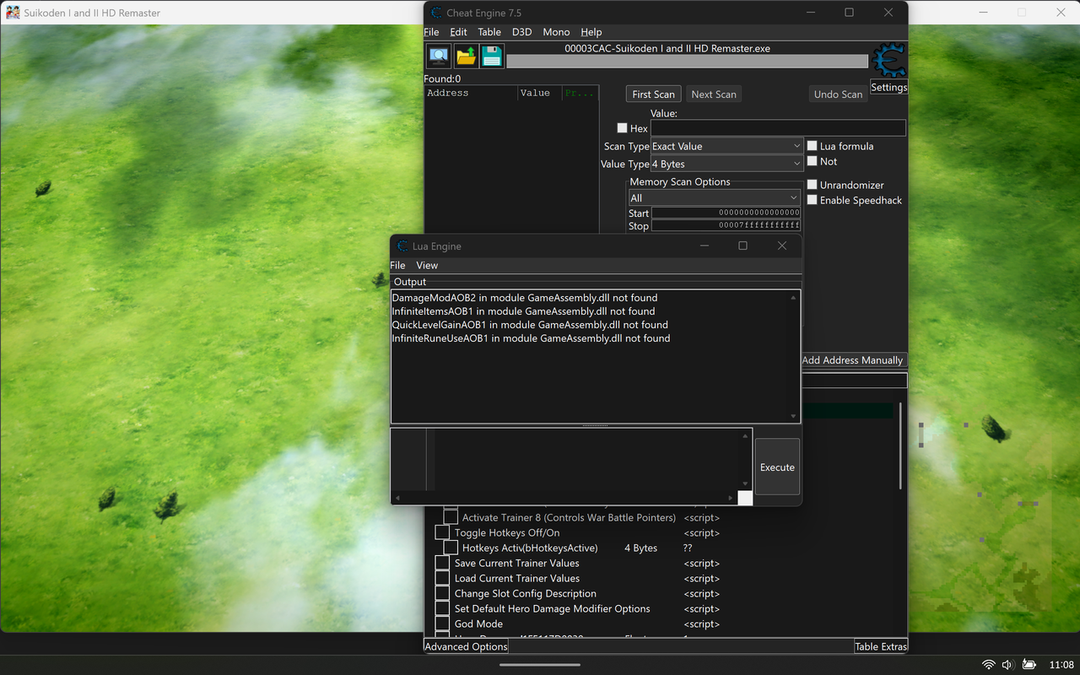Open the Table menu

point(489,32)
